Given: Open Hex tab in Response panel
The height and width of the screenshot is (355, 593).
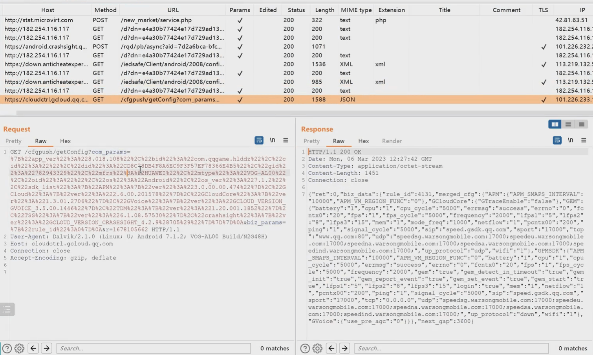Looking at the screenshot, I should tap(363, 141).
